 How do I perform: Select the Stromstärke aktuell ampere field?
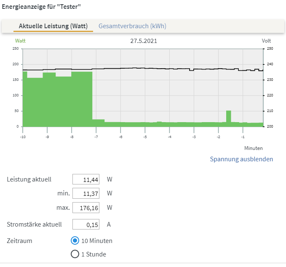pyautogui.click(x=86, y=224)
